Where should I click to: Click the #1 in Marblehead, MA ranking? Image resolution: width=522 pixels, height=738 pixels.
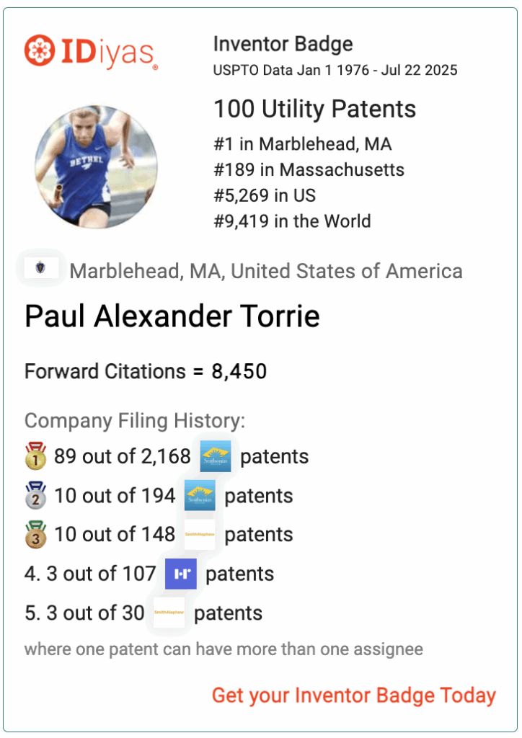[x=303, y=144]
